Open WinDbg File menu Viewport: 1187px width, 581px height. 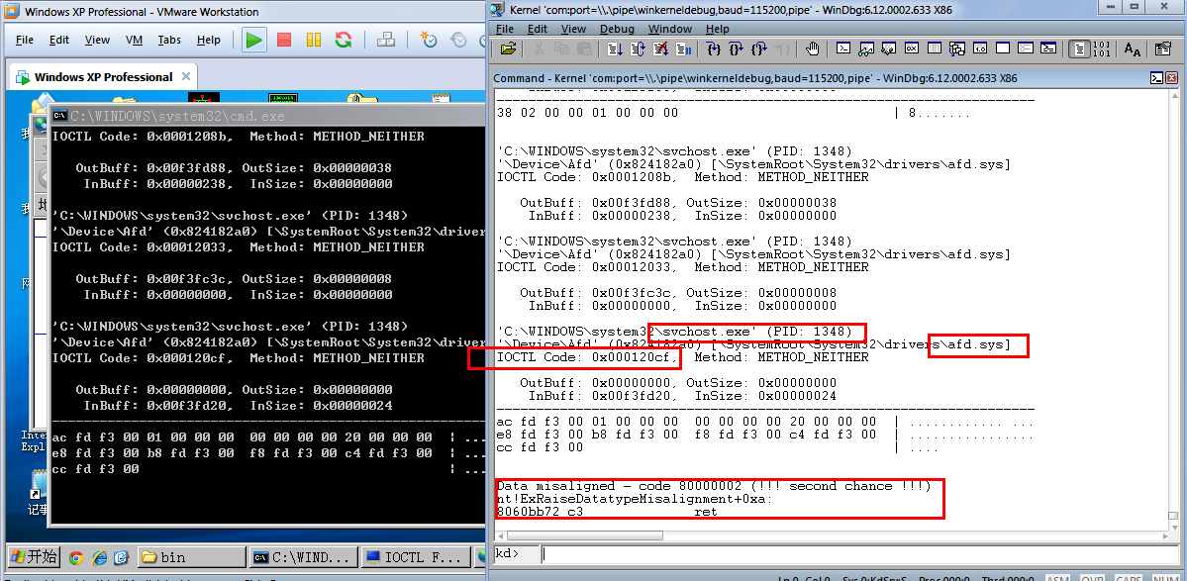(x=505, y=29)
